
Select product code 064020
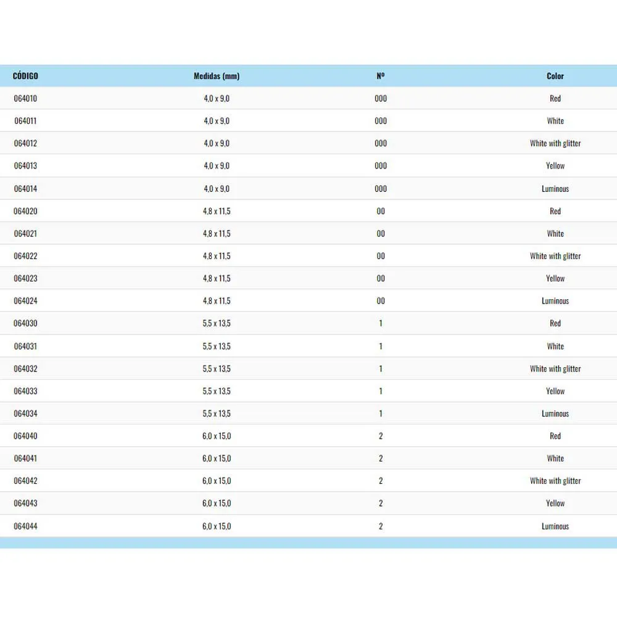(25, 211)
